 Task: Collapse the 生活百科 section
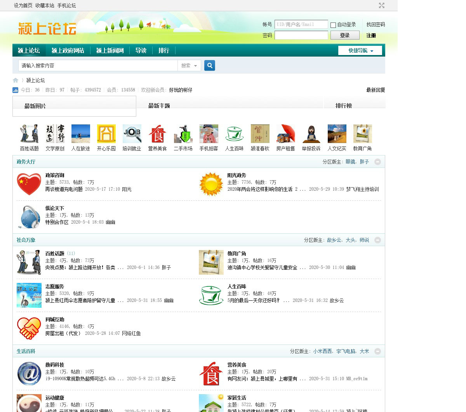coord(377,352)
